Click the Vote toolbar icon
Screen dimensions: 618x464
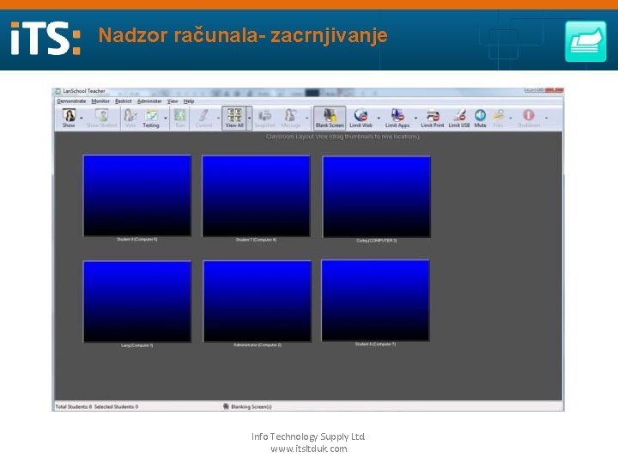point(130,118)
